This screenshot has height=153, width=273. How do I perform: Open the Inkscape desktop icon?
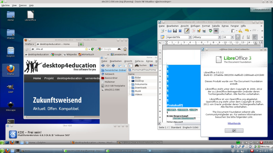[x=11, y=107]
